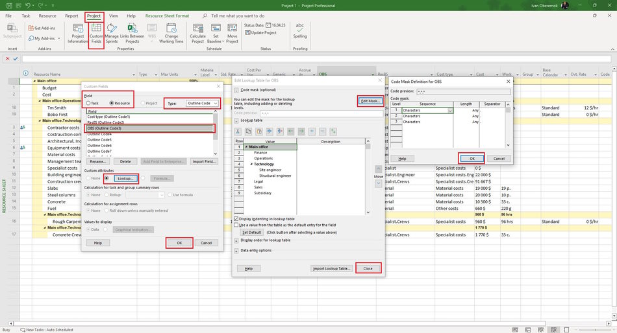Open Manage Sprints in the ribbon
This screenshot has height=333, width=617.
coord(111,33)
